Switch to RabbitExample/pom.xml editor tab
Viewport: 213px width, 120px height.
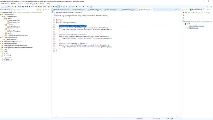pyautogui.click(x=61, y=10)
